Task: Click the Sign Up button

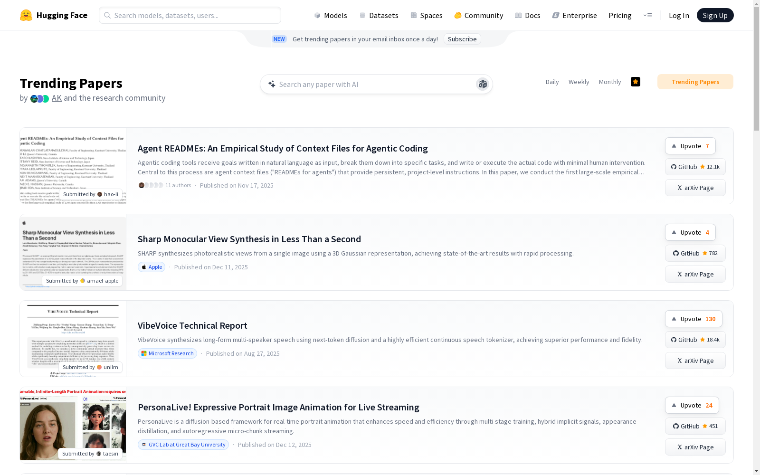Action: click(x=715, y=15)
